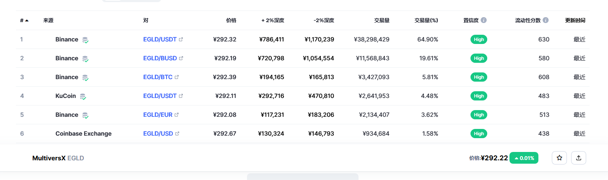
Task: Click the star watchlist icon for MultiversX
Action: [x=559, y=158]
